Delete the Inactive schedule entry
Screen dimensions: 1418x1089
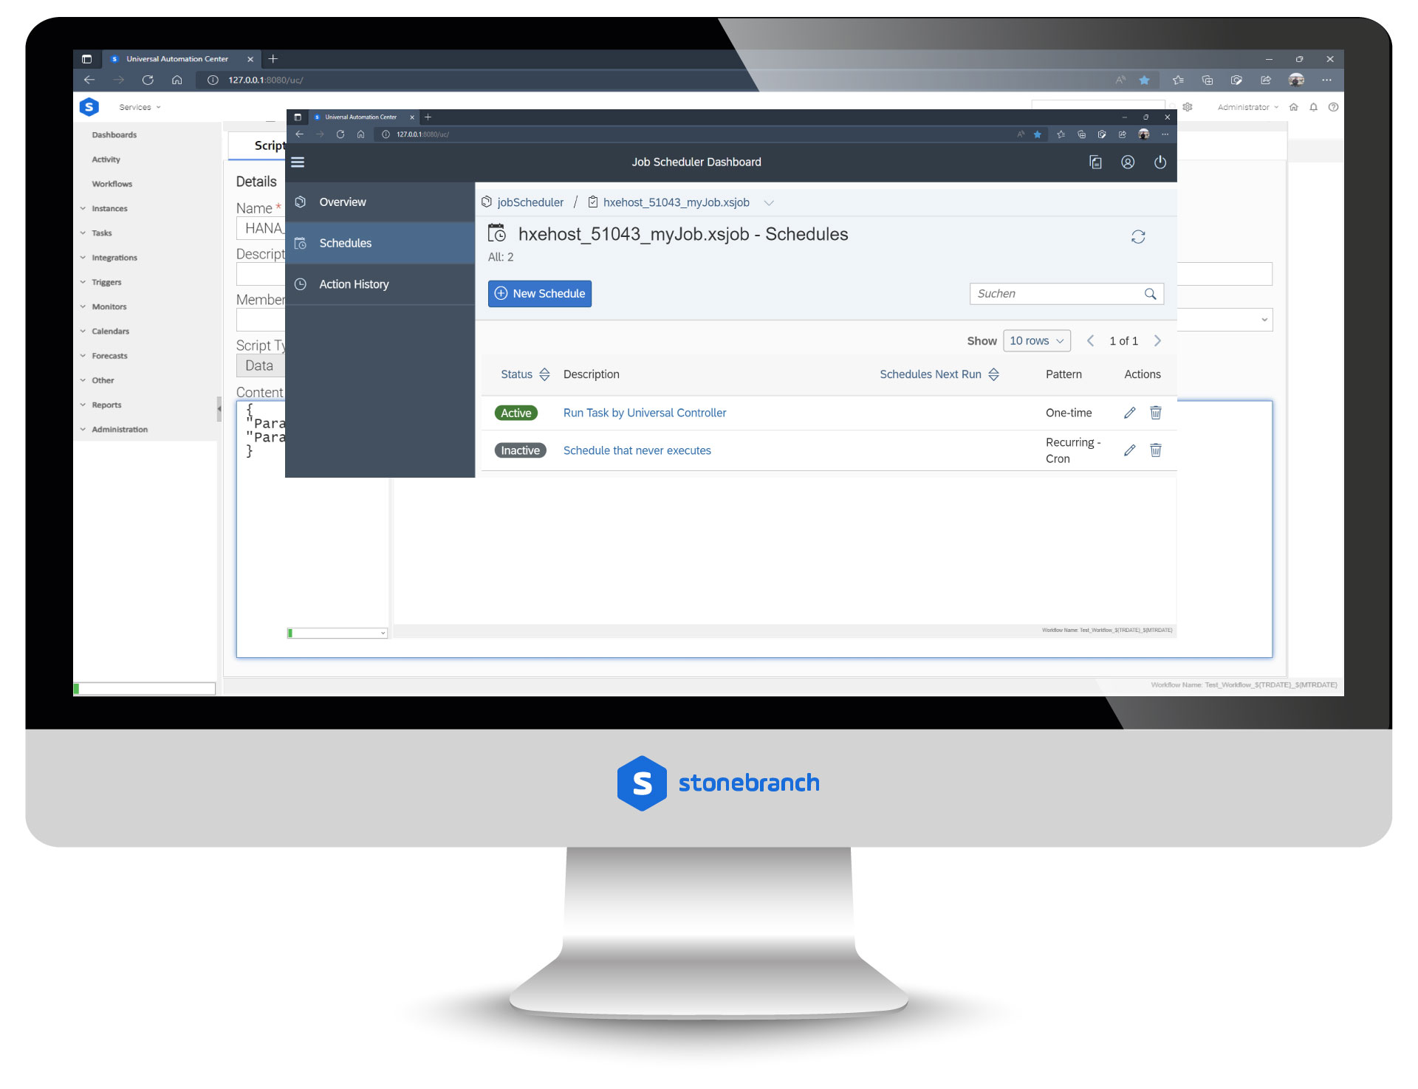tap(1155, 450)
